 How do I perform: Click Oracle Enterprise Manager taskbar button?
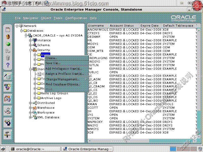(x=87, y=149)
